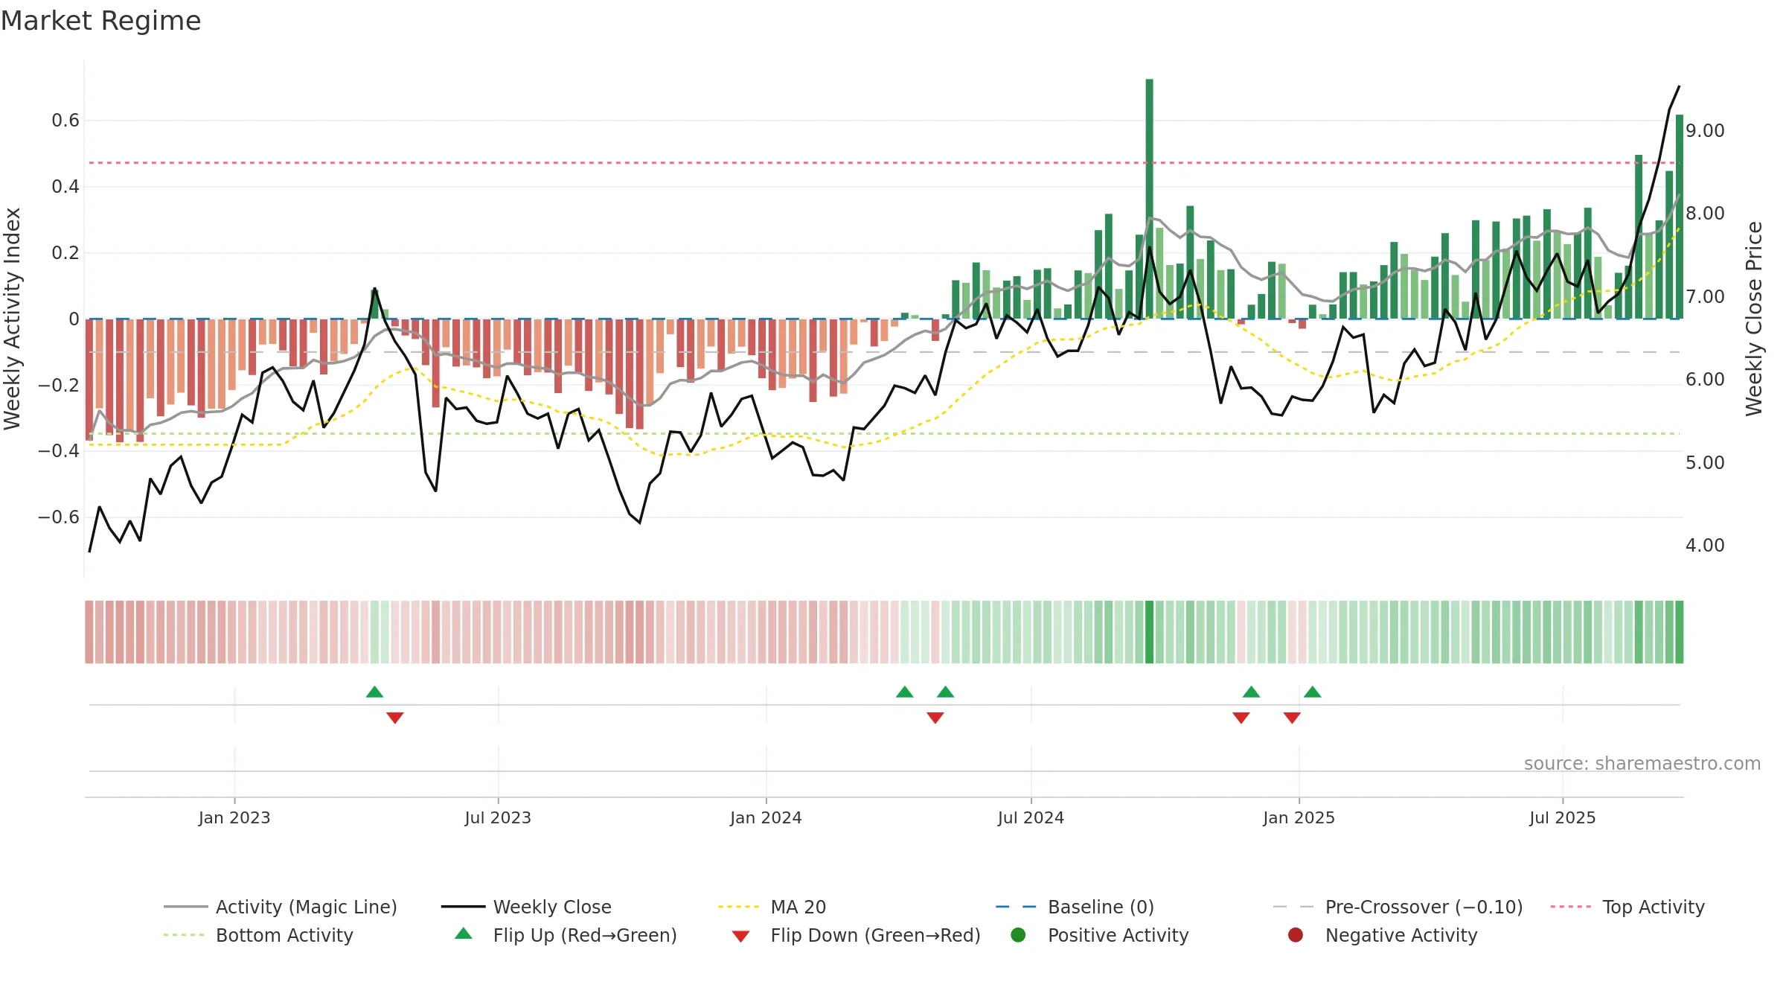Click the last Flip Up marker near Jan 2025

pyautogui.click(x=1313, y=692)
